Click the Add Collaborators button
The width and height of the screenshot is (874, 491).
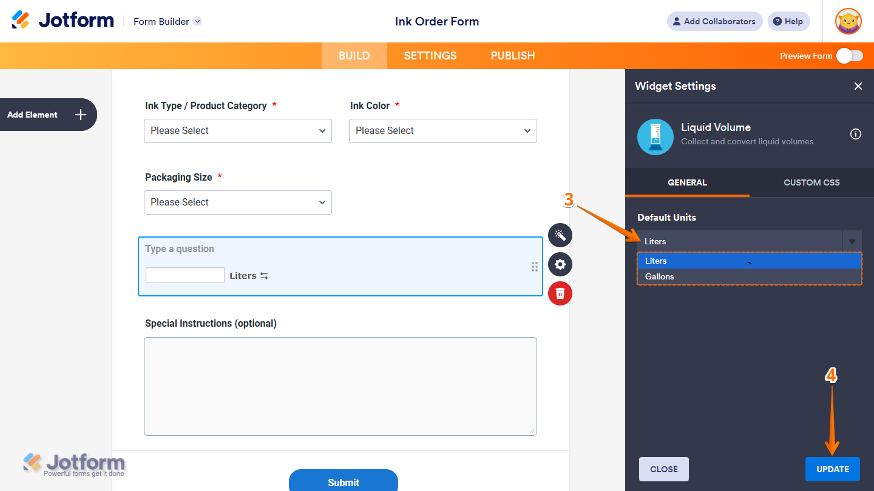(x=714, y=21)
